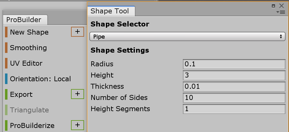Maximize the Shape Tool window
The height and width of the screenshot is (132, 289).
pos(273,6)
